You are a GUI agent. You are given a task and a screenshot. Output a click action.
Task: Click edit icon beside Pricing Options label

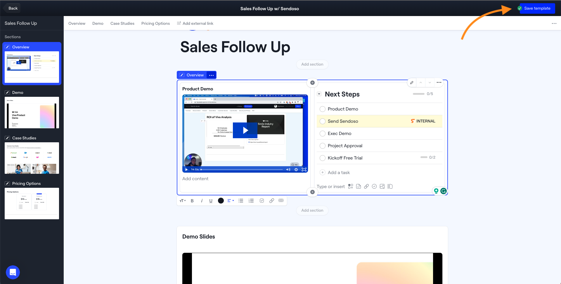7,183
